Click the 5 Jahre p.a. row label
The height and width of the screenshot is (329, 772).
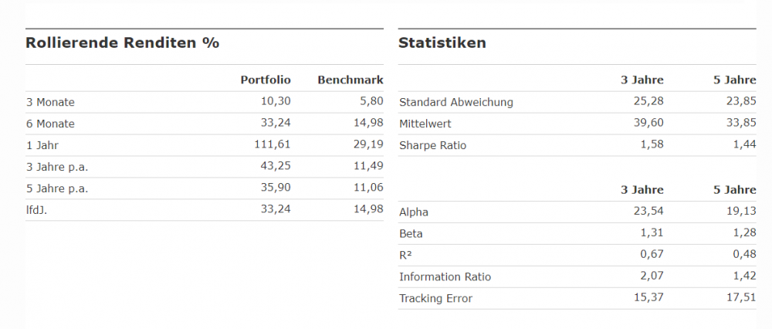click(x=57, y=188)
